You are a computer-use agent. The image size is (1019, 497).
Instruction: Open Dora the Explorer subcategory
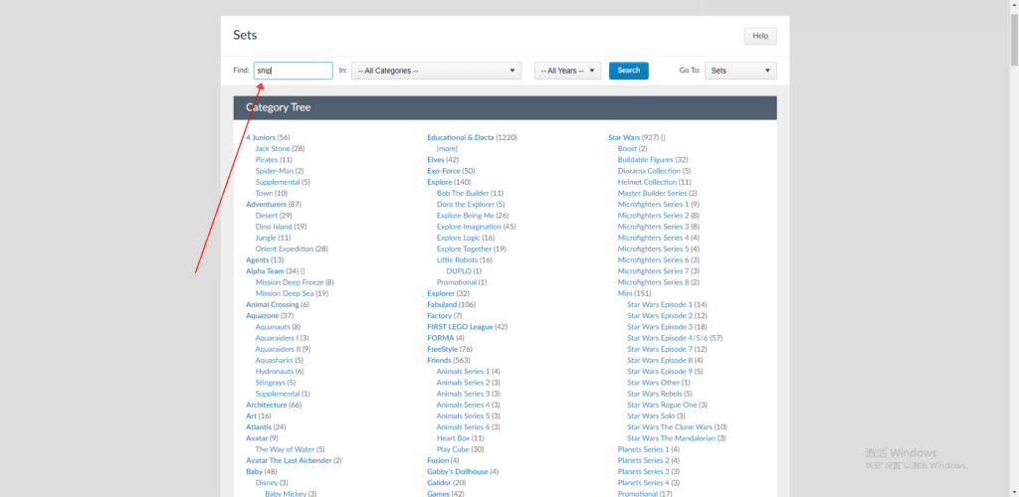[x=466, y=205]
